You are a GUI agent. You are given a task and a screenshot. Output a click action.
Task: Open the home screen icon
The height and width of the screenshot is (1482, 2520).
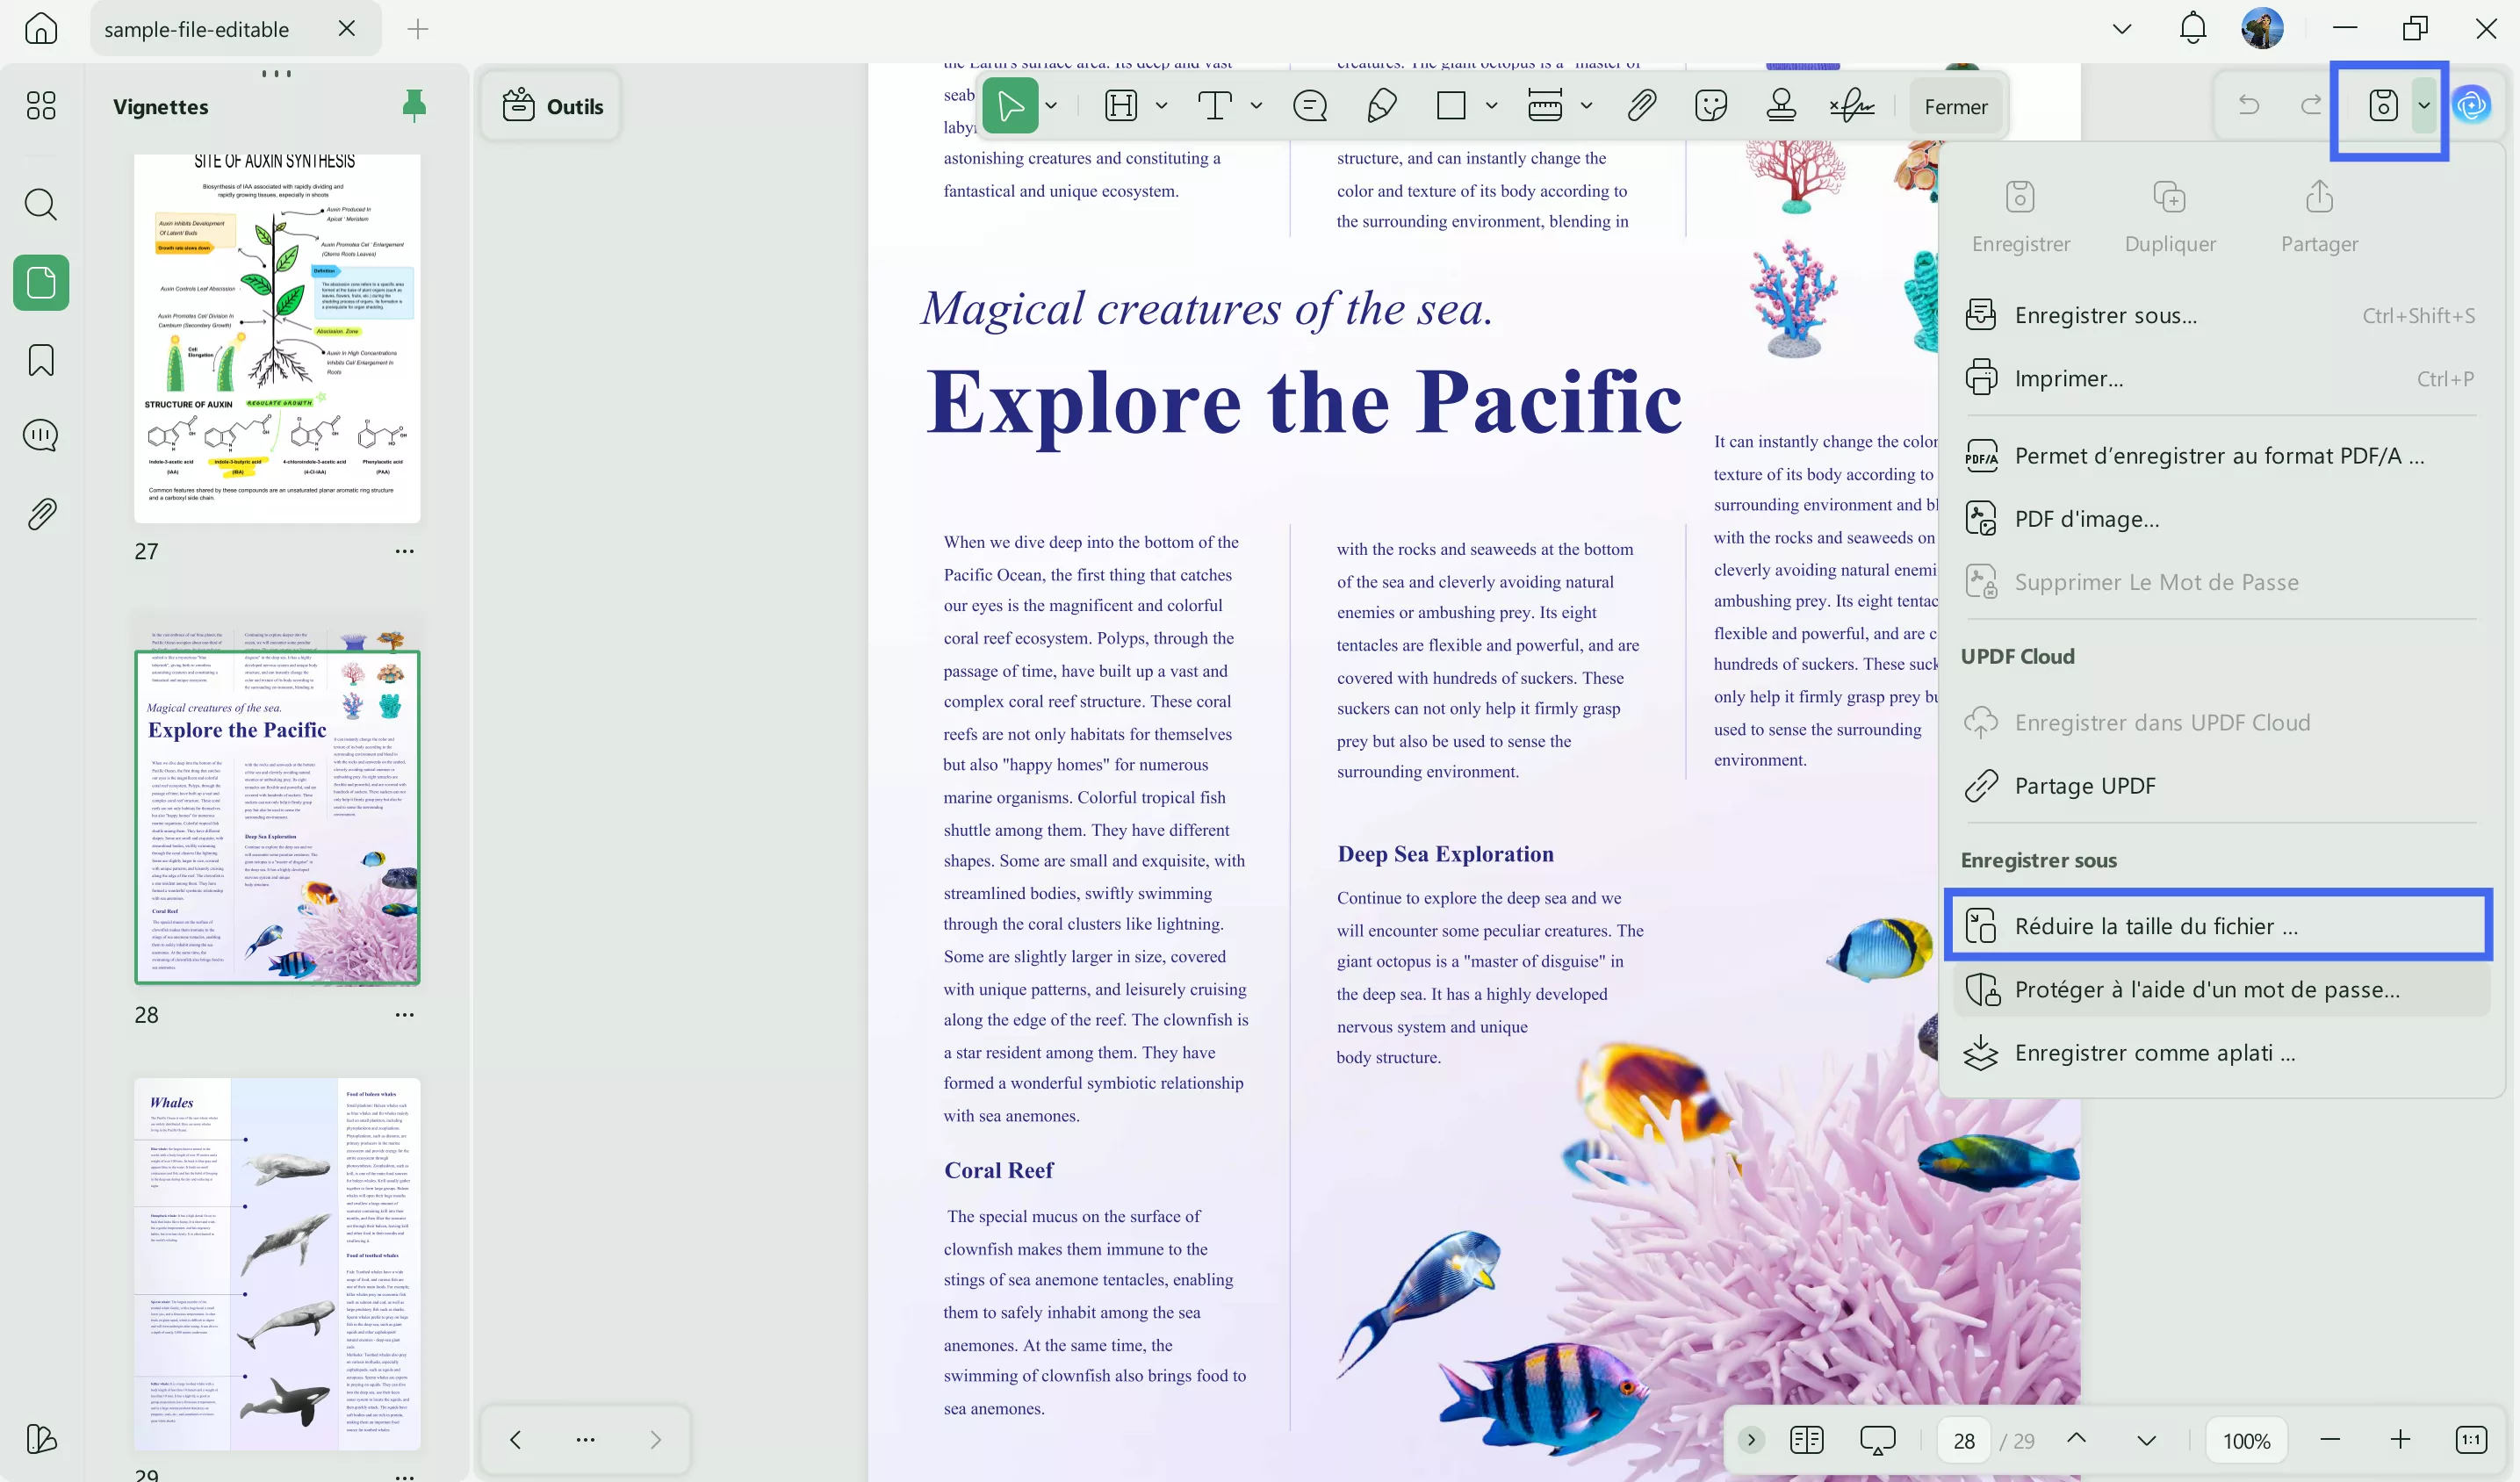tap(41, 28)
